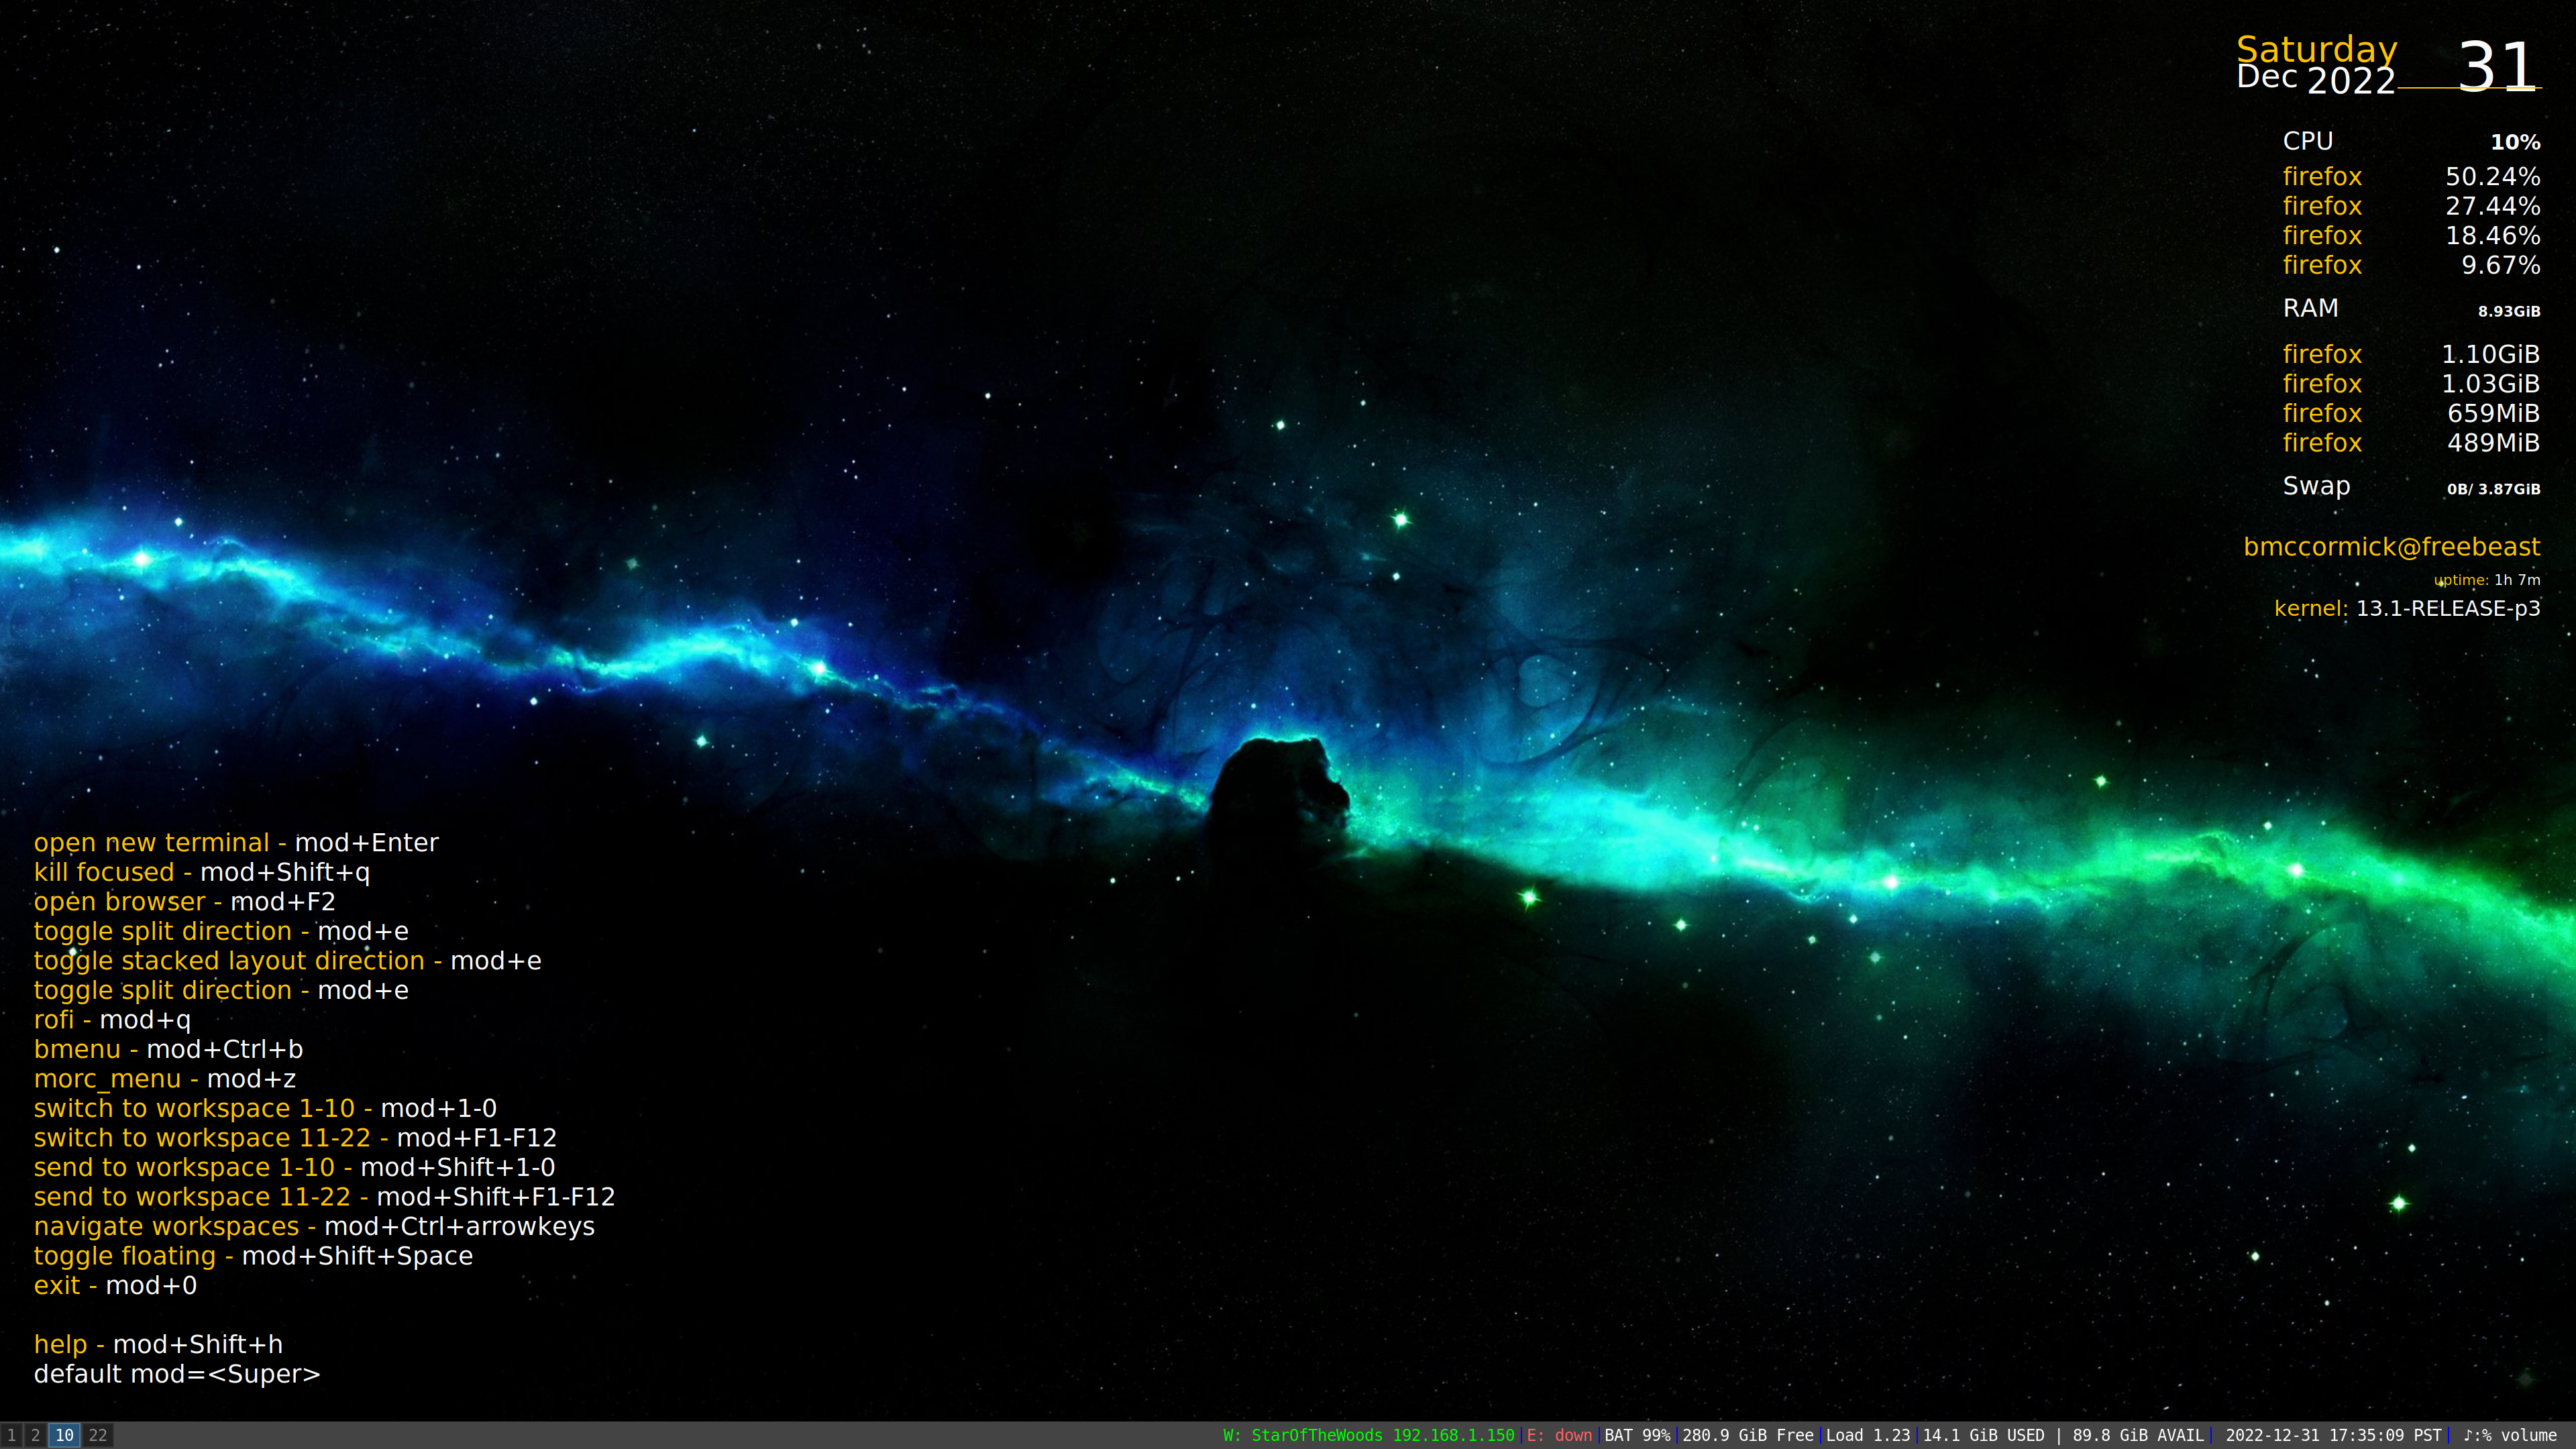Switch to workspace 1 in the bar
This screenshot has width=2576, height=1449.
[x=12, y=1435]
